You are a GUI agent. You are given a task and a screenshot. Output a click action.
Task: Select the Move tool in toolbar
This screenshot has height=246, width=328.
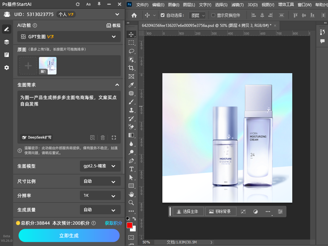tap(131, 34)
